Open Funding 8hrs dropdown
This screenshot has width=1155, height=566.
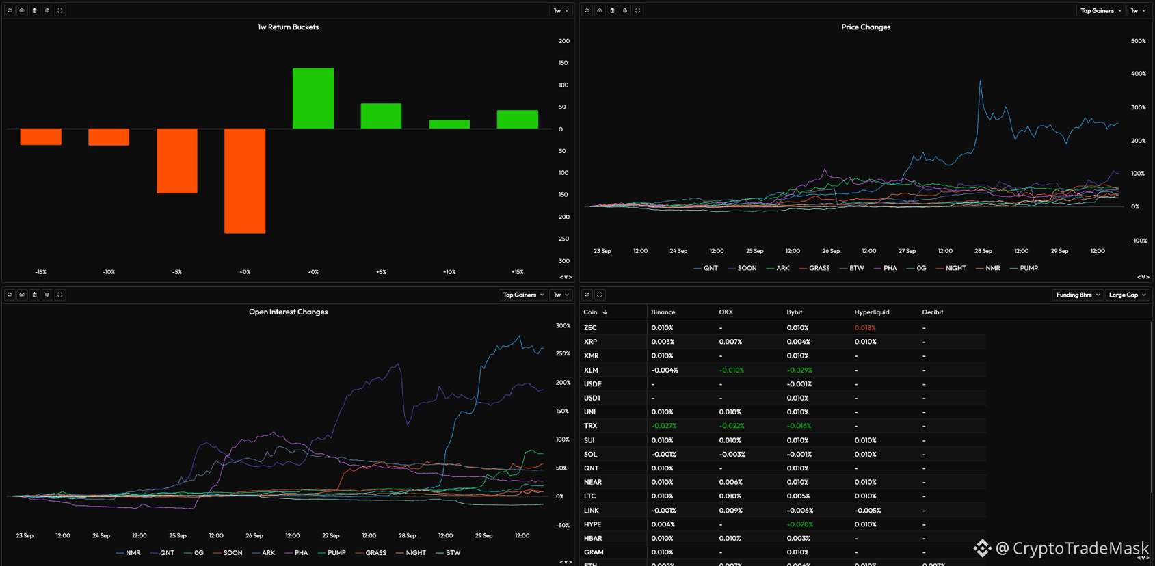pyautogui.click(x=1078, y=295)
